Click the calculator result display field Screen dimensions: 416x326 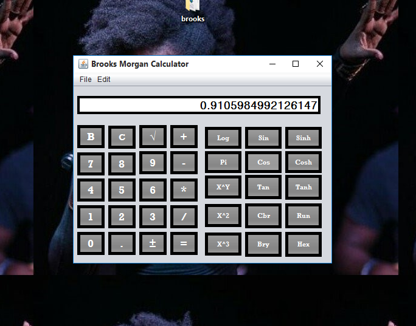(x=198, y=105)
